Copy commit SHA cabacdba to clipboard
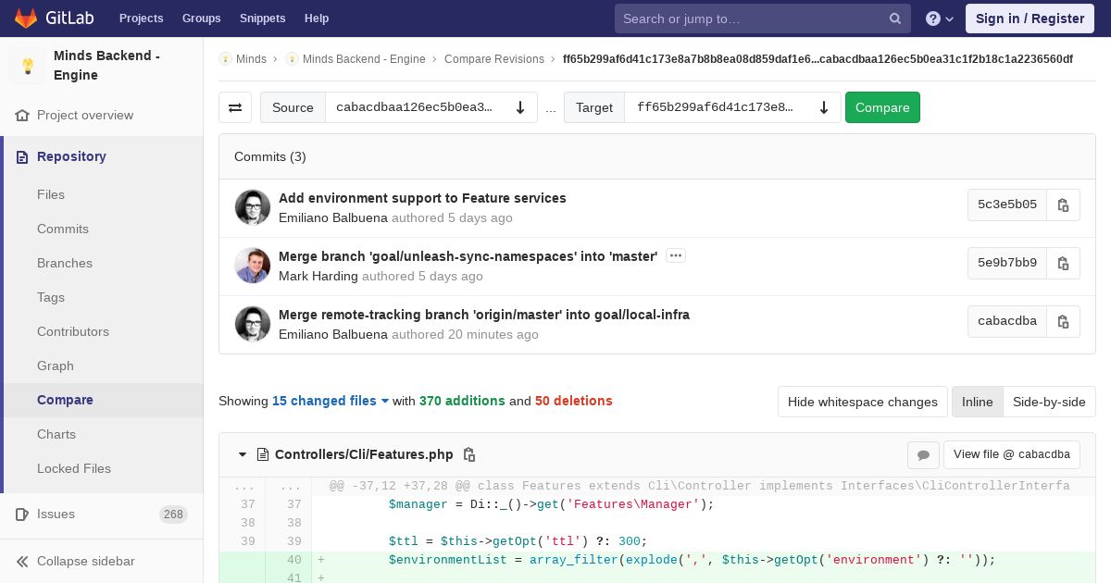This screenshot has height=583, width=1111. 1063,321
